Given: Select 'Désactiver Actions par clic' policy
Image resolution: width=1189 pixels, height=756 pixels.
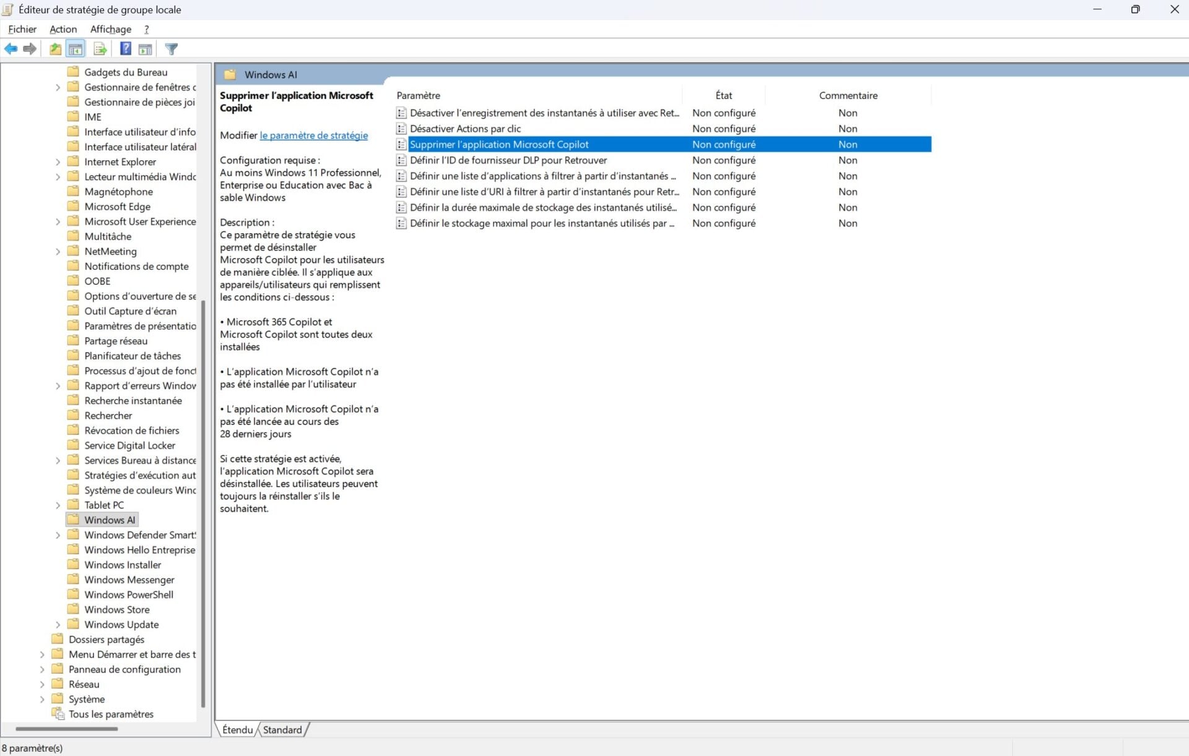Looking at the screenshot, I should click(465, 129).
